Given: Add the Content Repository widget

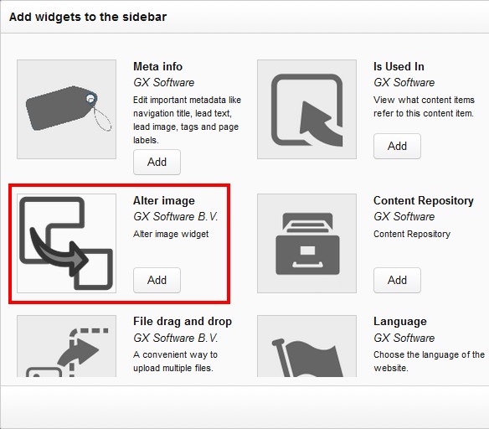Looking at the screenshot, I should tap(397, 280).
